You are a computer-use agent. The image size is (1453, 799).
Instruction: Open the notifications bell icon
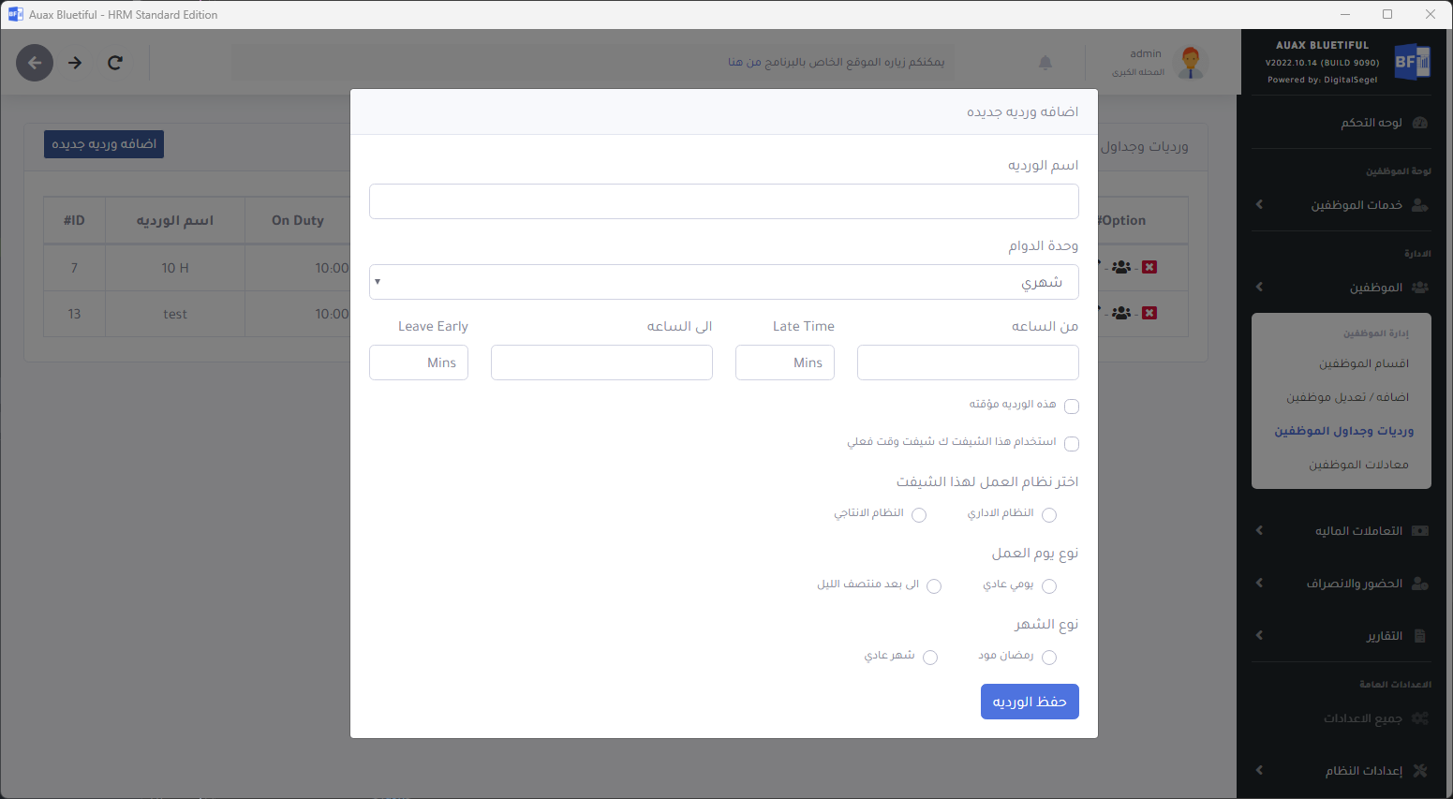1045,63
